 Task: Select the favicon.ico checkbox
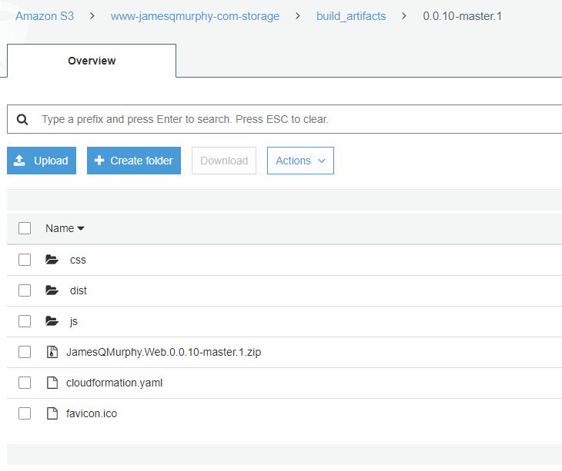click(x=25, y=413)
